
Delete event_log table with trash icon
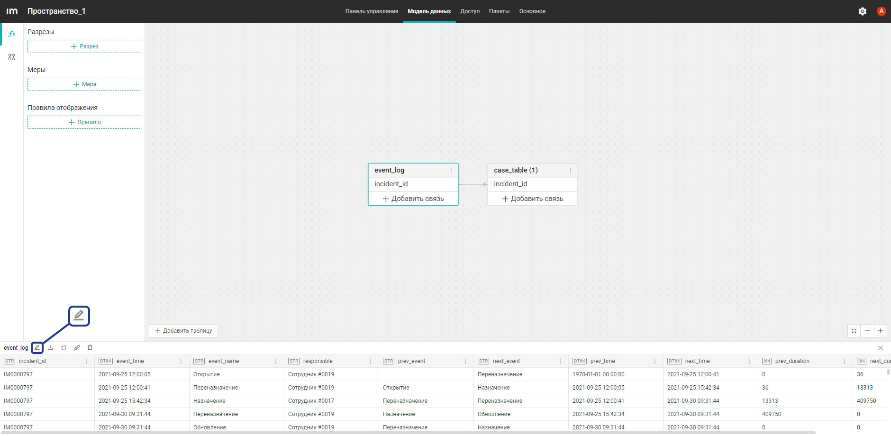pos(90,348)
